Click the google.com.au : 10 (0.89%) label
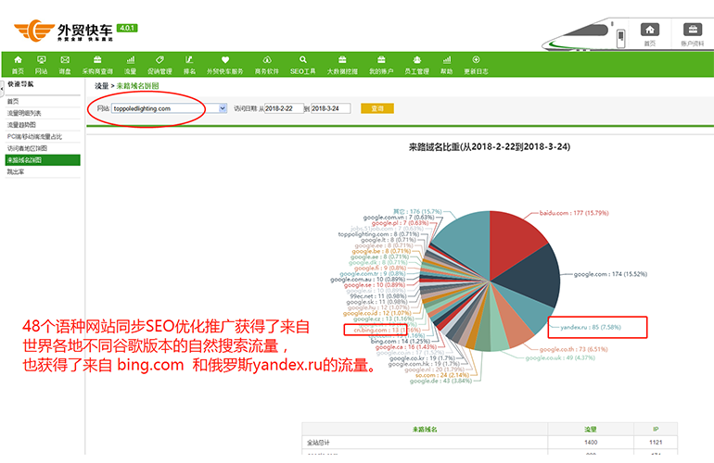The width and height of the screenshot is (714, 463). pyautogui.click(x=368, y=280)
